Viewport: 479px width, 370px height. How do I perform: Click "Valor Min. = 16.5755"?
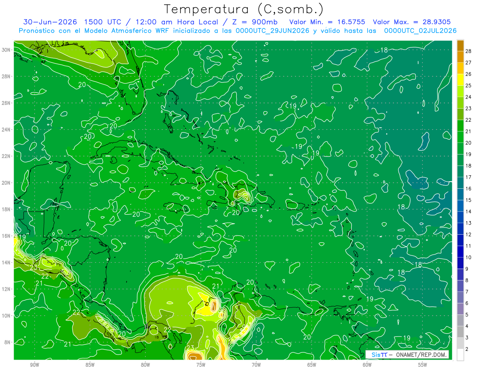[x=327, y=22]
